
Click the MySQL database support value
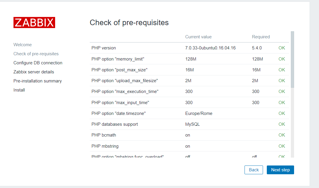click(192, 124)
